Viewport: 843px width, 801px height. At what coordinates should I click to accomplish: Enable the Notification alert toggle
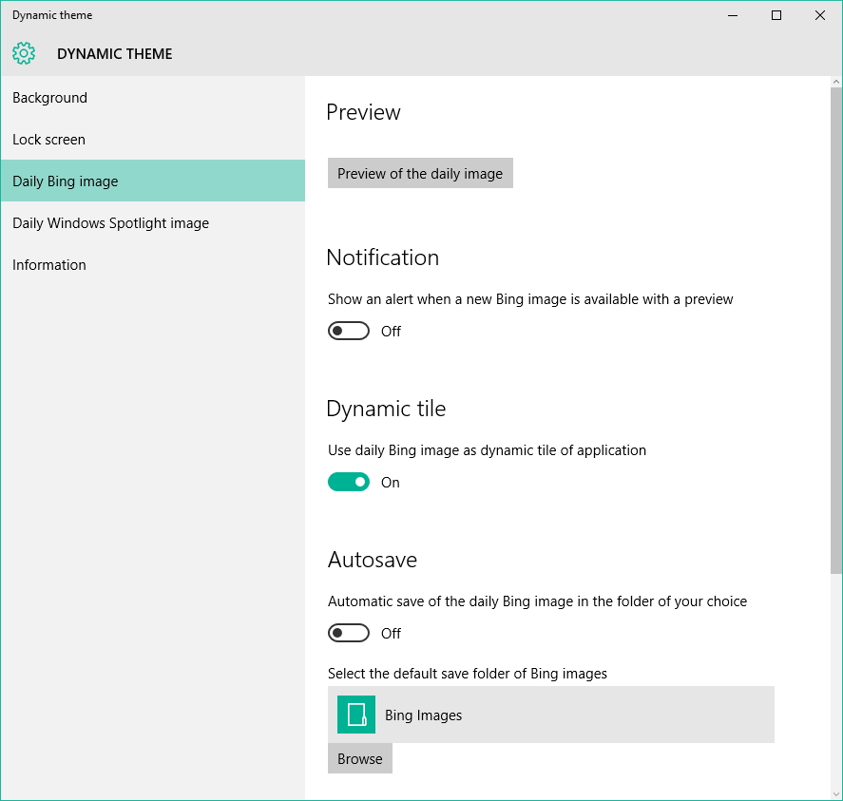point(349,331)
